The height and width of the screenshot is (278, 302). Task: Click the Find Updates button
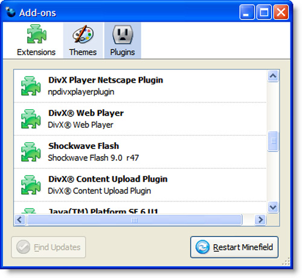click(48, 247)
